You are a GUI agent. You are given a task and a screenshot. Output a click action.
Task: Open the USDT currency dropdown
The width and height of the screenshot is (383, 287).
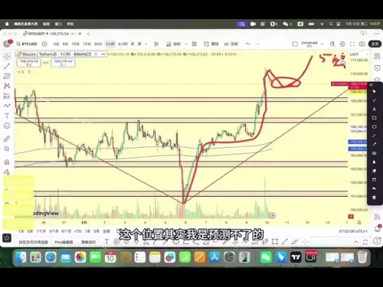359,54
